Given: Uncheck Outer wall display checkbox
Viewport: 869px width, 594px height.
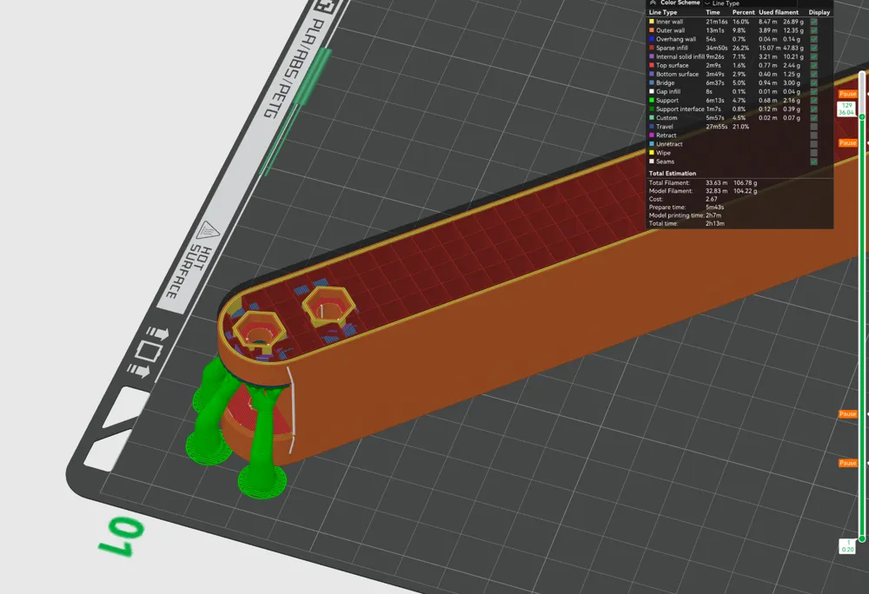Looking at the screenshot, I should pyautogui.click(x=813, y=30).
